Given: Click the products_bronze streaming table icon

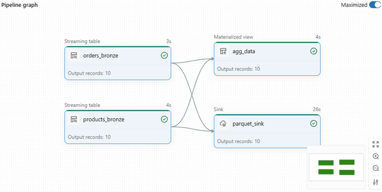Looking at the screenshot, I should (74, 119).
